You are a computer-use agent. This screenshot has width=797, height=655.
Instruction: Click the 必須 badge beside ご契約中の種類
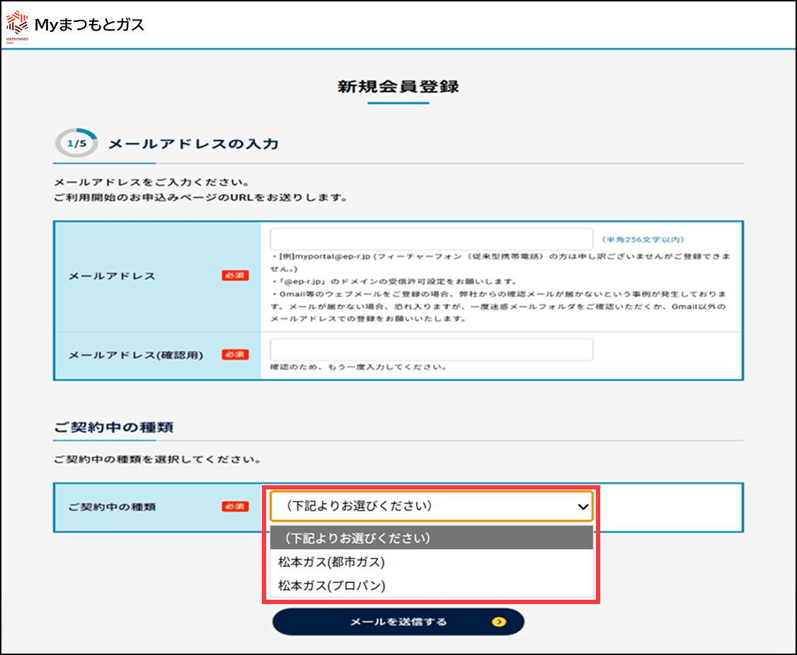pos(235,506)
